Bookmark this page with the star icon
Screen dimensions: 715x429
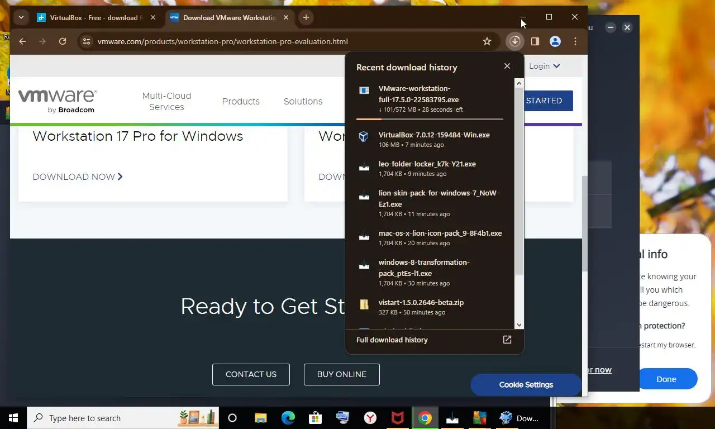[487, 41]
